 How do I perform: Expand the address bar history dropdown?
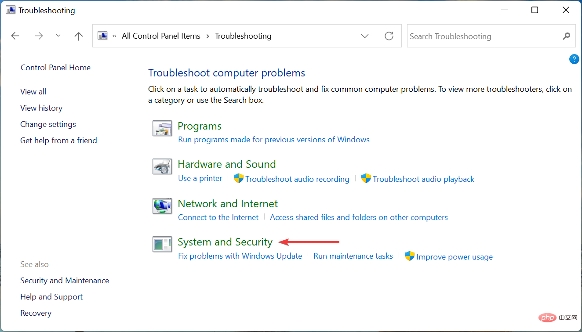pyautogui.click(x=365, y=36)
